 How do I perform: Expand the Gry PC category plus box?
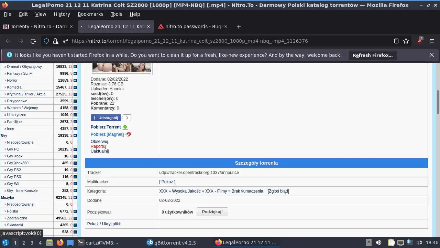pos(75,149)
